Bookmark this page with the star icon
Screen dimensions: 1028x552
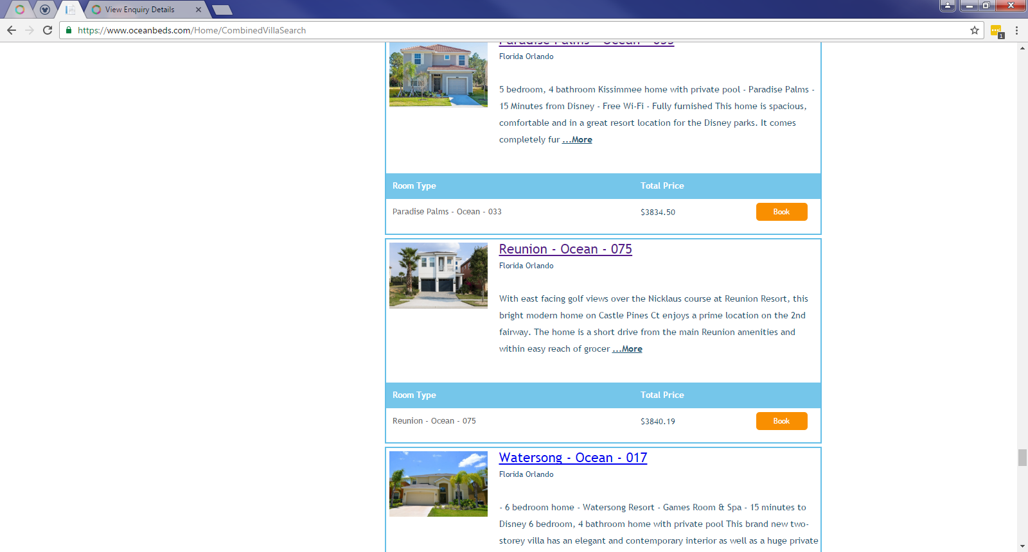pos(975,30)
